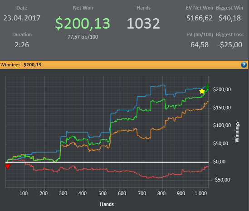Select the yellow star marker on the graph
Screen dimensions: 249x211
[202, 91]
